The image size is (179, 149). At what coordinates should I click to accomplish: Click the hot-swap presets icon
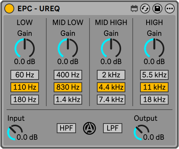[145, 8]
